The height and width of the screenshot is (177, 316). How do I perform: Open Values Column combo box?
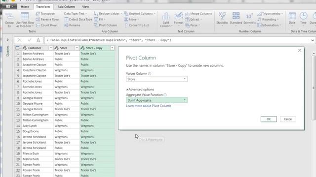157,79
